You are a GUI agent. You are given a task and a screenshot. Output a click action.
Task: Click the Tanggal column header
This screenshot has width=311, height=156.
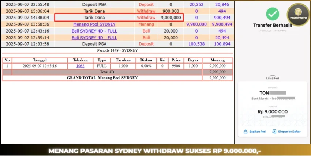[40, 60]
